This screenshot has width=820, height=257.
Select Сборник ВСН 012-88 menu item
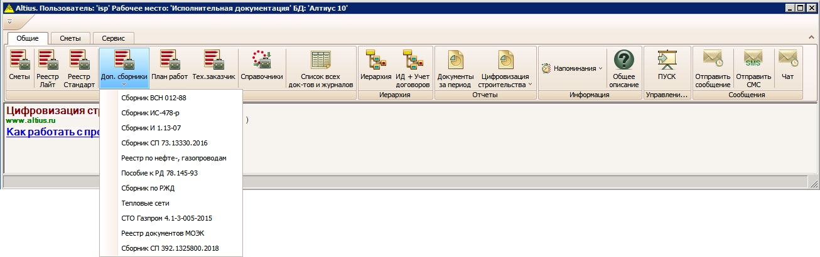click(x=153, y=98)
